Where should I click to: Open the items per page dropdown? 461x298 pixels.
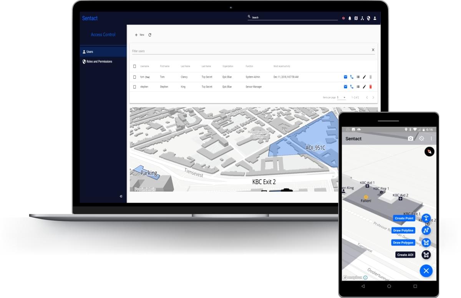point(342,97)
